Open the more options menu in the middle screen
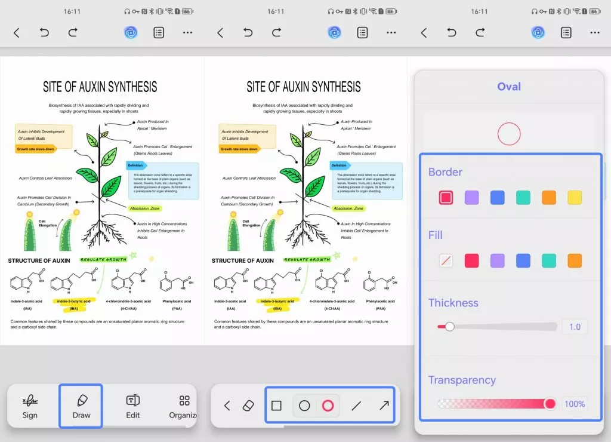This screenshot has width=611, height=442. click(x=391, y=33)
